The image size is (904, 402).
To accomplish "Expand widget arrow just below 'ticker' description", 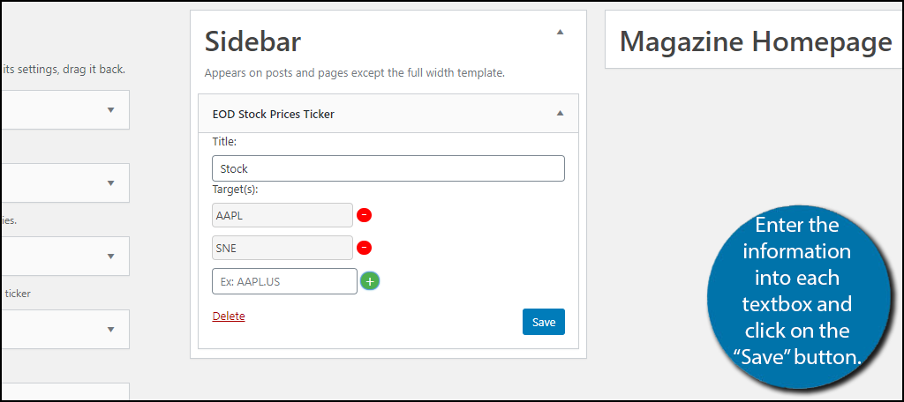I will (x=111, y=330).
